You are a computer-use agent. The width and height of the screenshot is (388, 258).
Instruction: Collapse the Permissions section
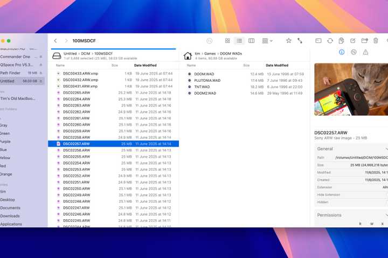[386, 216]
